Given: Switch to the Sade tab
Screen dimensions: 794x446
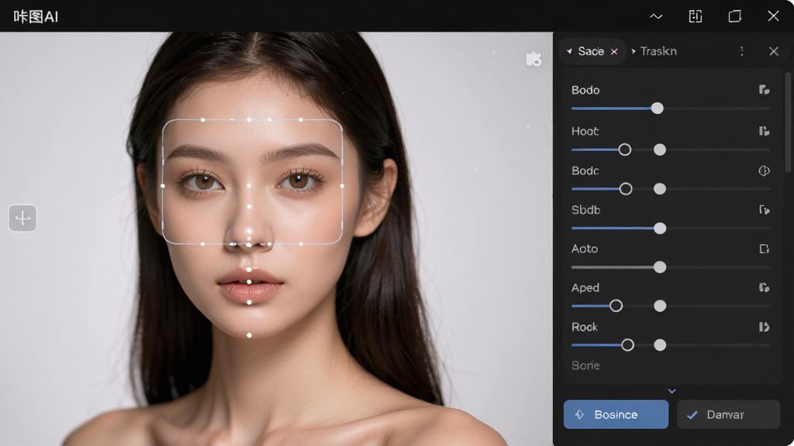Looking at the screenshot, I should pos(590,51).
